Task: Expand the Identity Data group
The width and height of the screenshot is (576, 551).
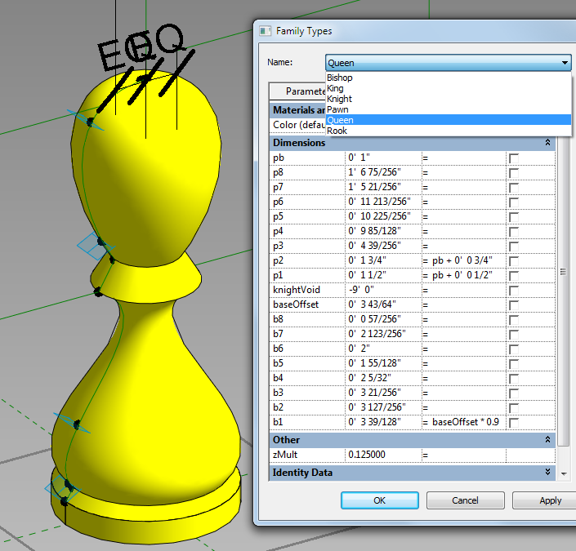Action: (547, 472)
